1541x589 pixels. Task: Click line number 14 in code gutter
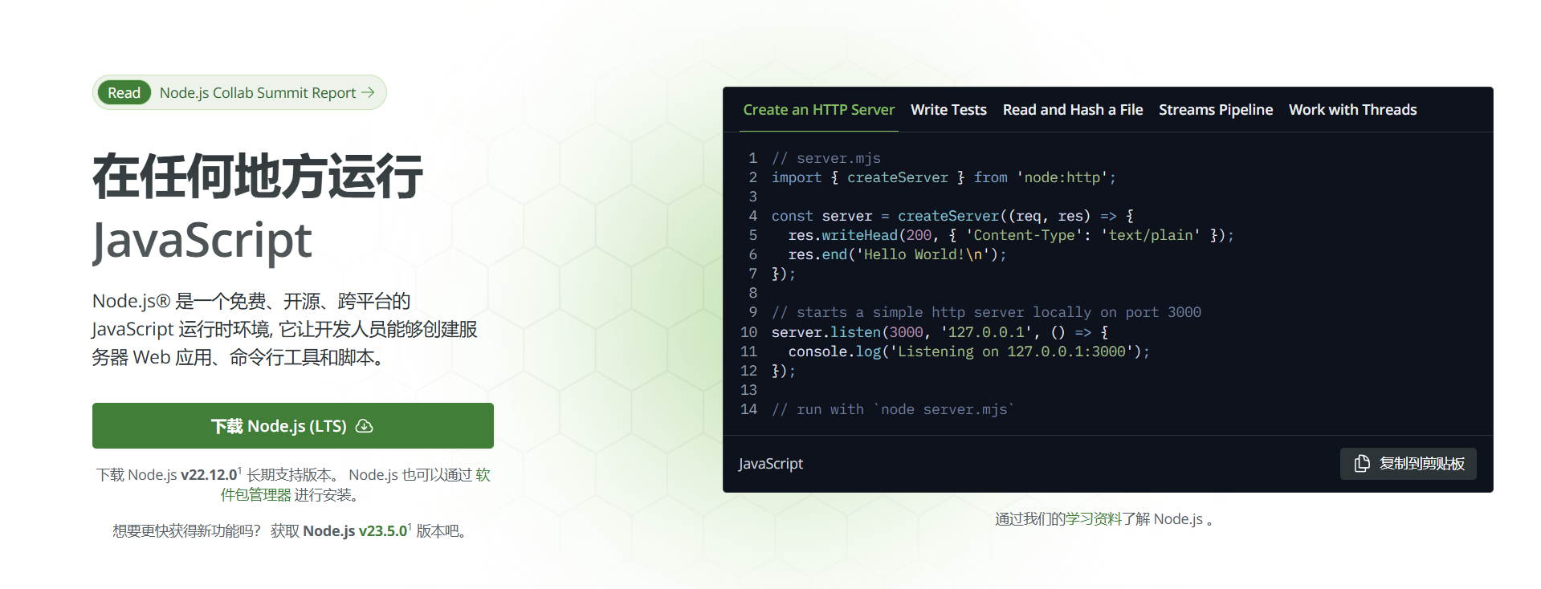tap(748, 409)
